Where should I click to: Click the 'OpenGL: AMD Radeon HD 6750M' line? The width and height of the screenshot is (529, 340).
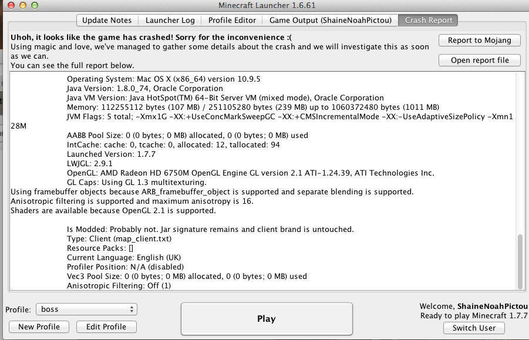pyautogui.click(x=250, y=173)
